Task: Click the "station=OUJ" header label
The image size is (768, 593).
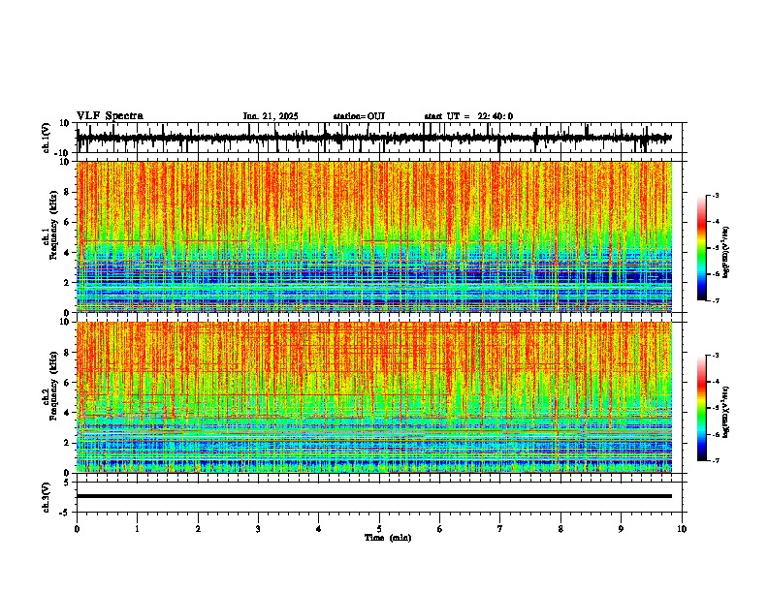Action: coord(359,116)
